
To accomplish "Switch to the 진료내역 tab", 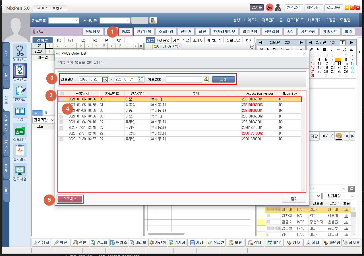I will point(144,32).
